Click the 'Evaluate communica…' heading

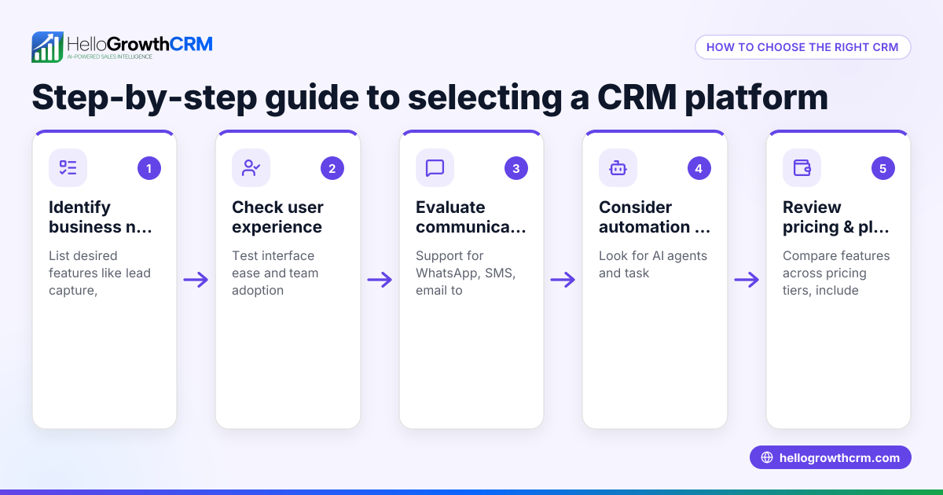point(471,217)
